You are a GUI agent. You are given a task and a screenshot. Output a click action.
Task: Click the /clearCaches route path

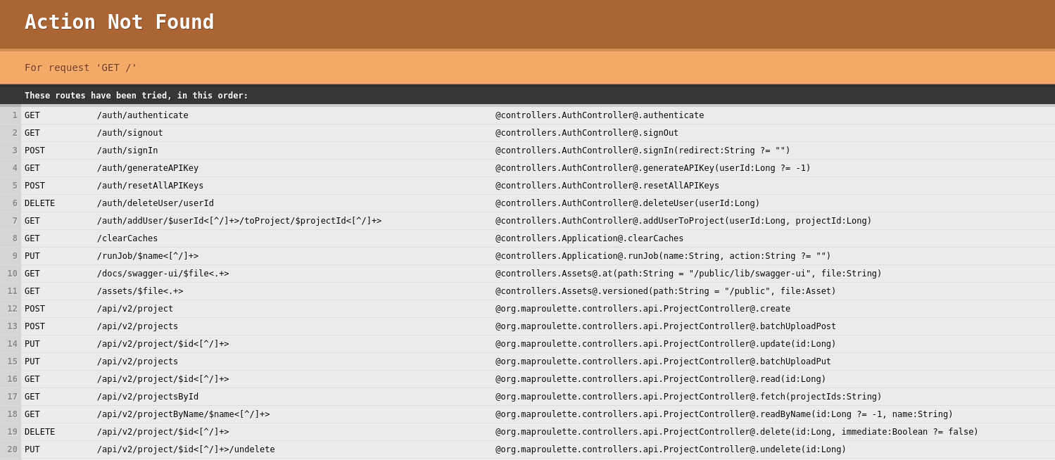(128, 238)
